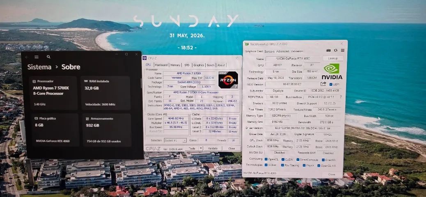Toggle the OpenCL checkbox
Viewport: 426px width, 197px height.
point(266,159)
